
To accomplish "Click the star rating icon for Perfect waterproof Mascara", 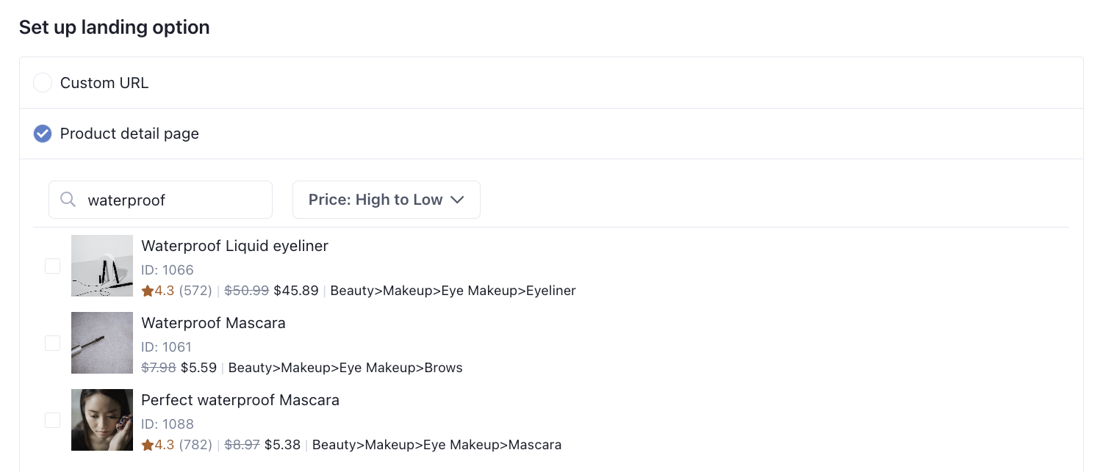I will point(147,445).
